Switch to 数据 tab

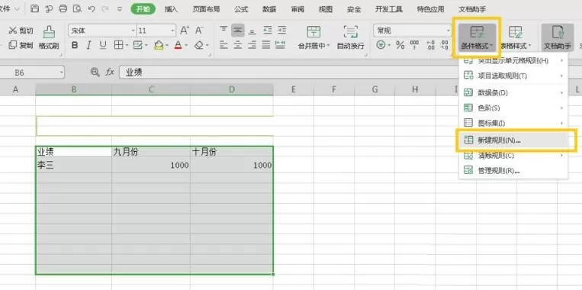coord(269,9)
